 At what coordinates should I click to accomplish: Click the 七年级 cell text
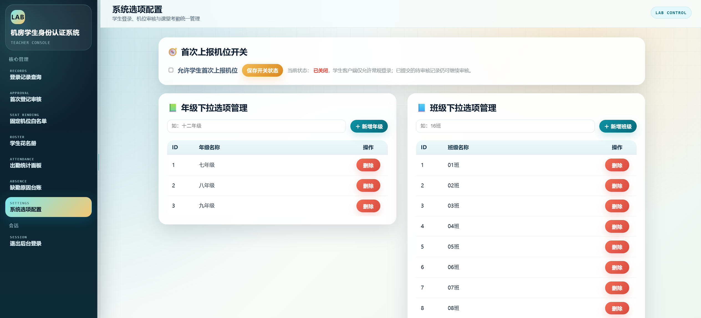click(x=207, y=165)
